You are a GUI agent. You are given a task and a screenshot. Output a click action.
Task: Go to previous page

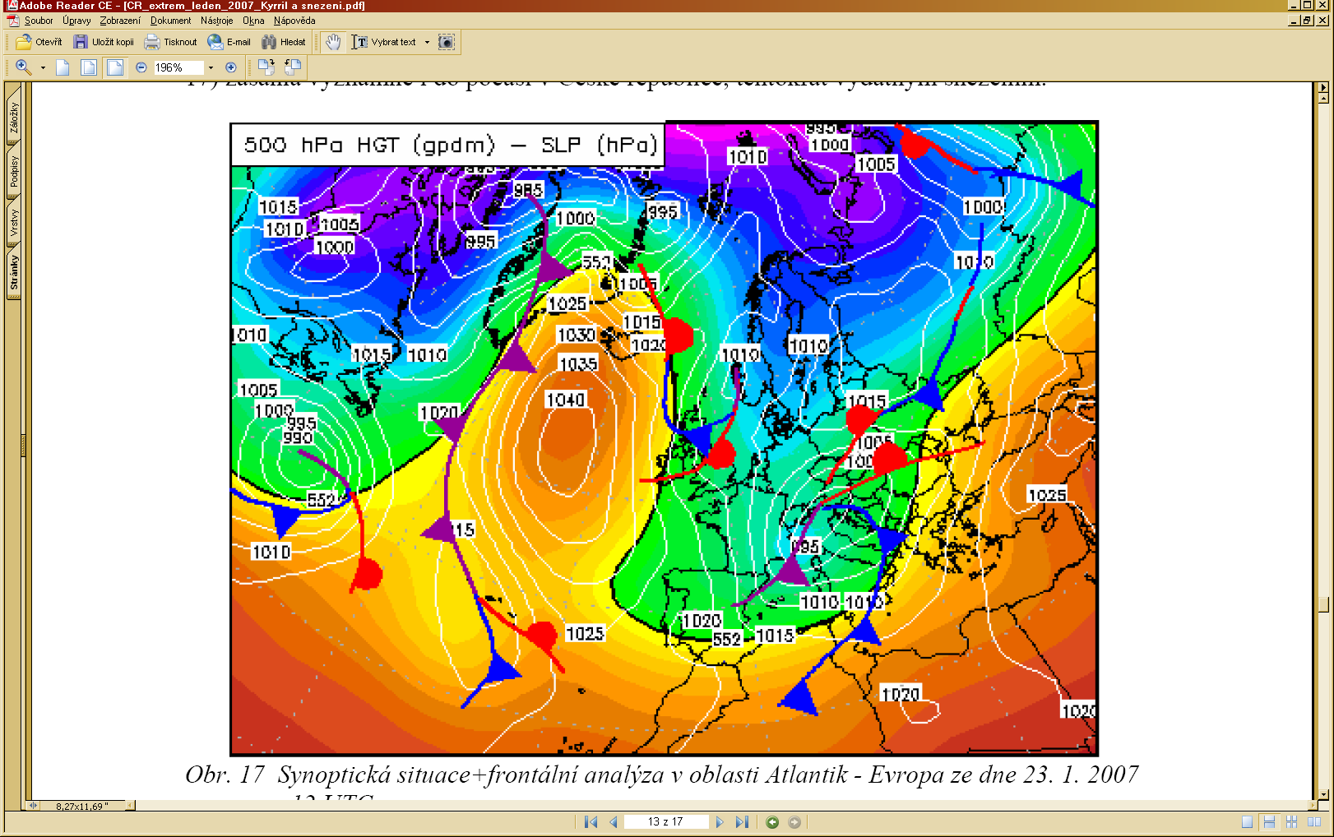point(613,822)
